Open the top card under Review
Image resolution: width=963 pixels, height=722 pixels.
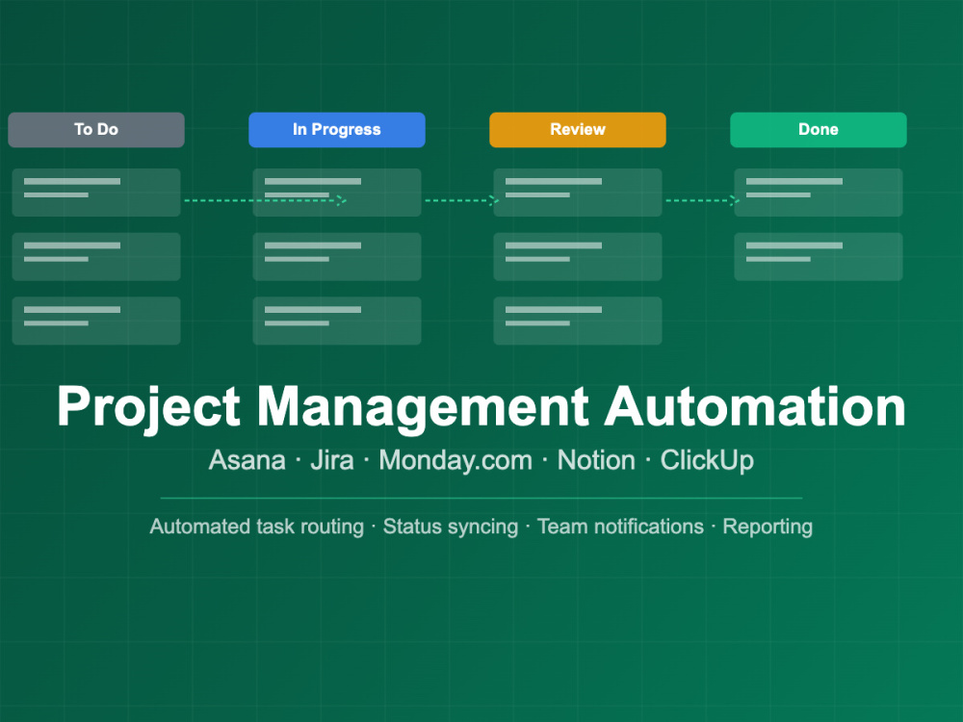click(578, 193)
